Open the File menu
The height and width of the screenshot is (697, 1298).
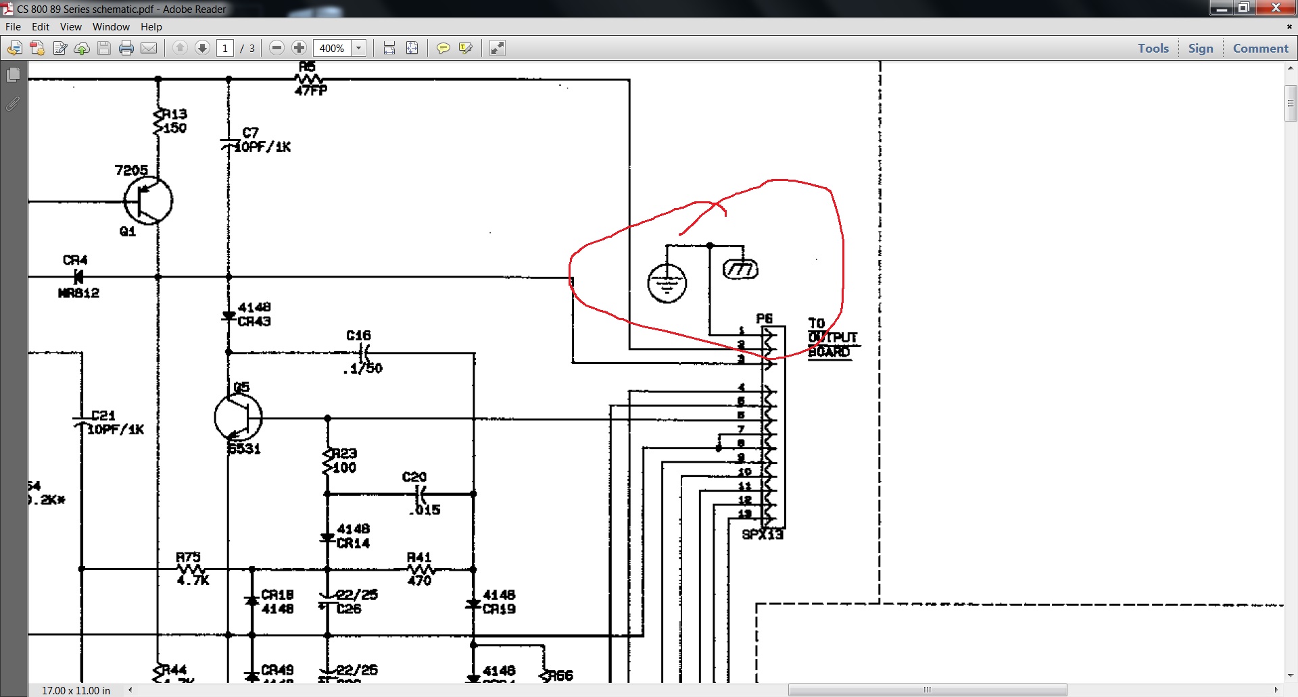(x=13, y=27)
